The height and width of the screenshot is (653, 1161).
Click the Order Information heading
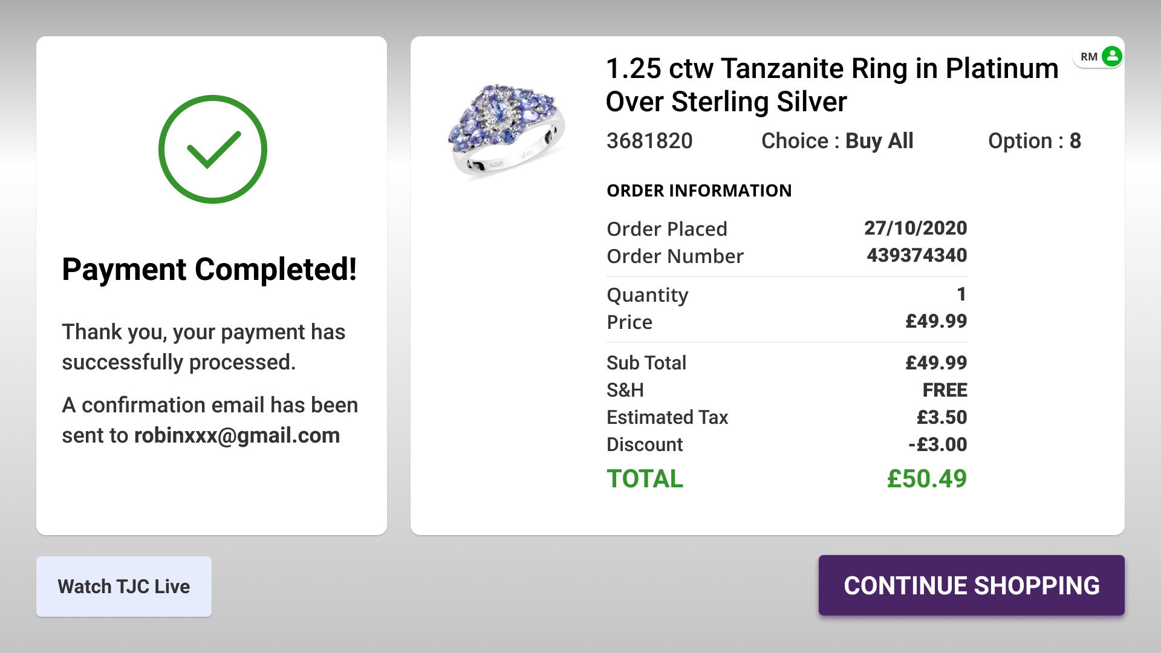(699, 191)
